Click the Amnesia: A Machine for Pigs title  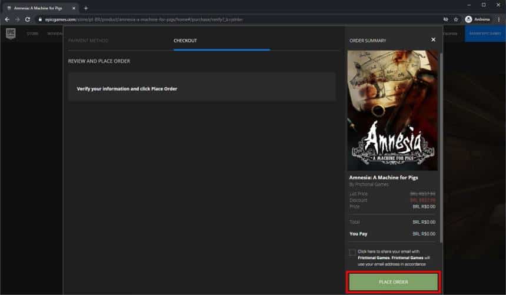(384, 177)
